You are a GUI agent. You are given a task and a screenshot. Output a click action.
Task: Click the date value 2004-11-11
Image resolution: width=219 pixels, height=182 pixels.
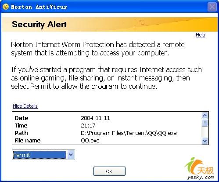tap(95, 118)
